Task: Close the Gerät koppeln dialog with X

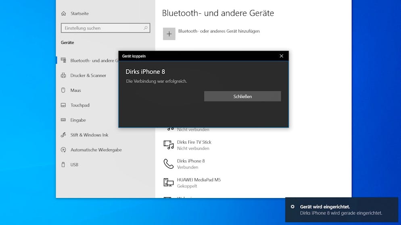Action: 281,56
